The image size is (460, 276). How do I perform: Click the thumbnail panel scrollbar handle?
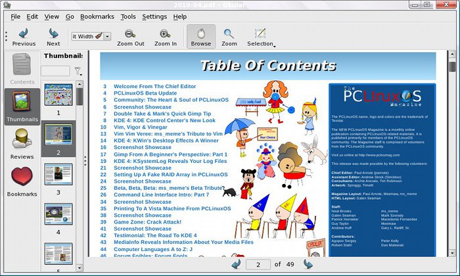pos(80,97)
